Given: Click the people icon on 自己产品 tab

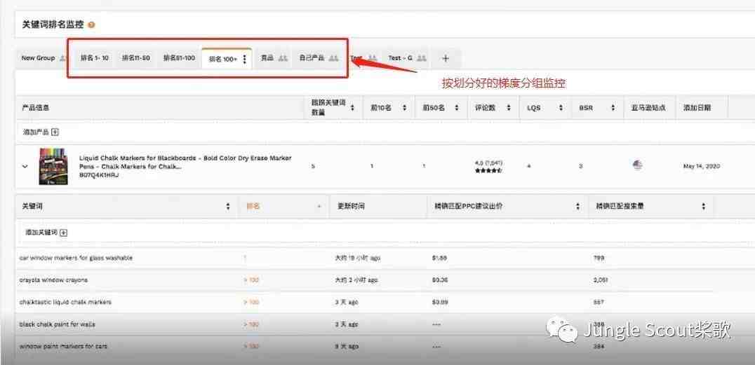Looking at the screenshot, I should click(x=334, y=58).
